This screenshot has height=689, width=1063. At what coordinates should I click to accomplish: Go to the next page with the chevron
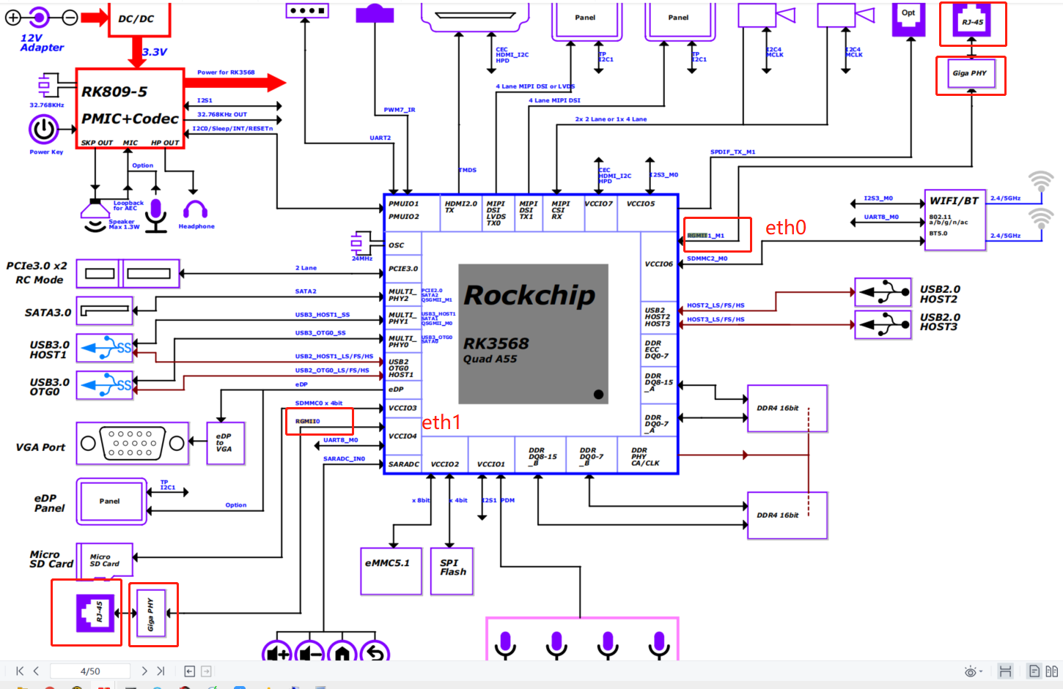[144, 670]
